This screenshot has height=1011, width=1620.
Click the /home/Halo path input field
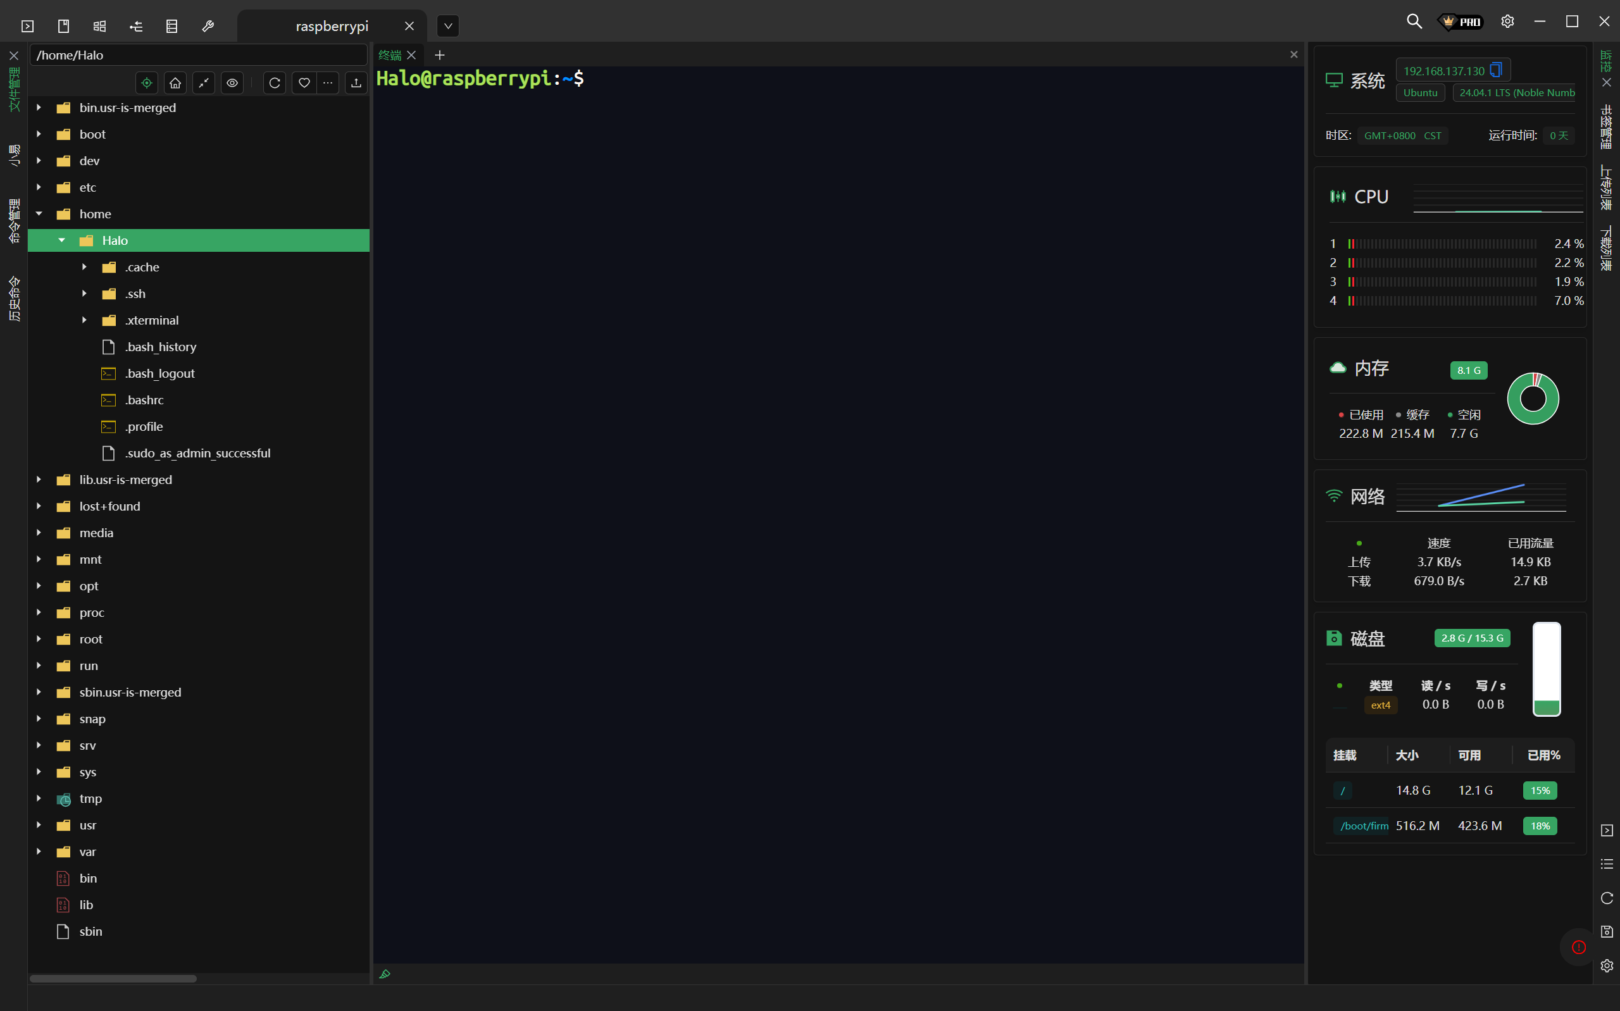[x=198, y=55]
